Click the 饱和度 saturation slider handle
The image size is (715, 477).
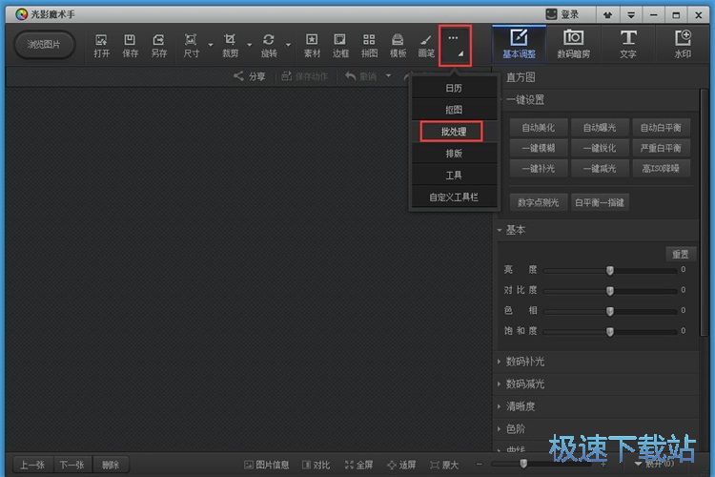[x=610, y=332]
